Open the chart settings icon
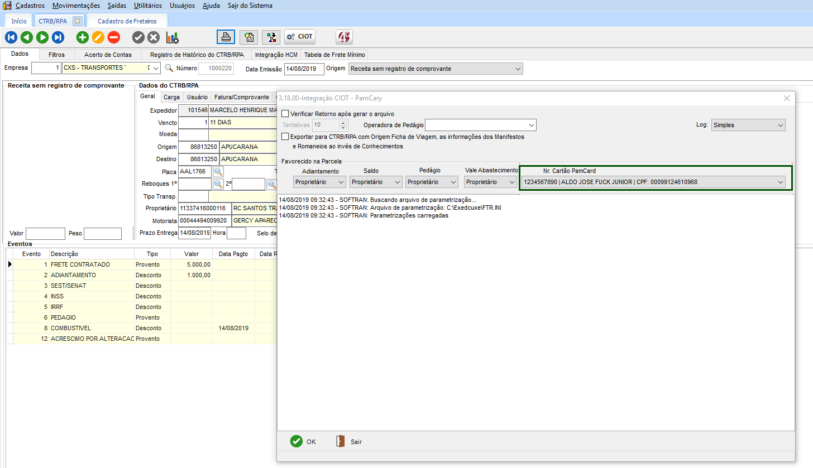Screen dimensions: 813x468 [173, 37]
